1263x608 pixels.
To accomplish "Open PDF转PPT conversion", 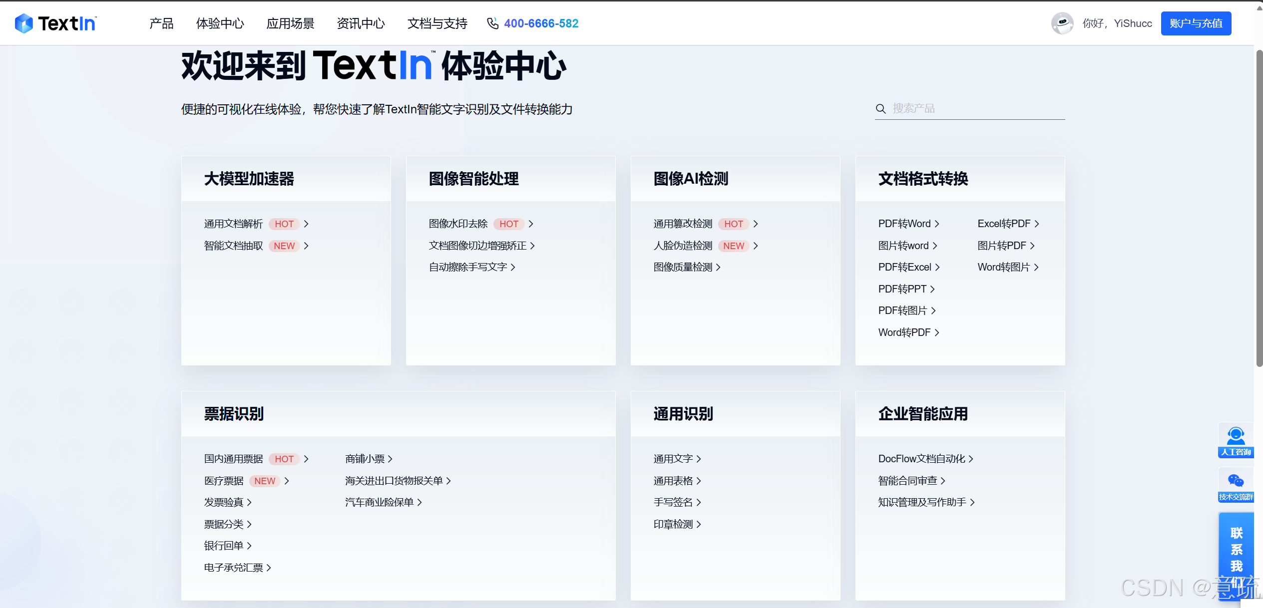I will coord(902,290).
